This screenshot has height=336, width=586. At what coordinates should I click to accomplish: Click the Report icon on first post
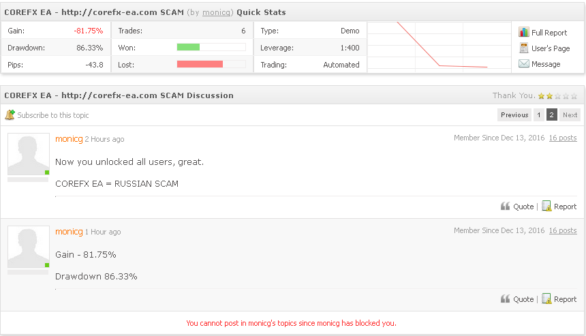point(546,206)
